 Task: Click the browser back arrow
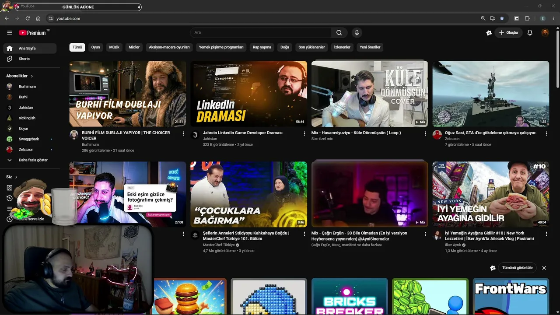[x=7, y=18]
